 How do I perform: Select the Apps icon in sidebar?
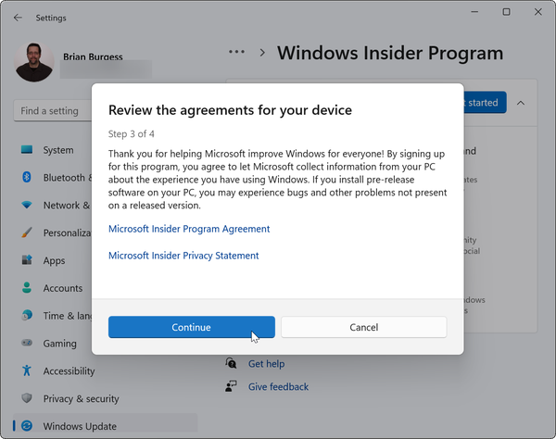27,260
